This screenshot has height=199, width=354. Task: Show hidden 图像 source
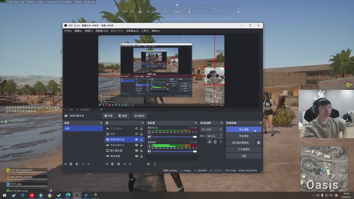point(137,134)
